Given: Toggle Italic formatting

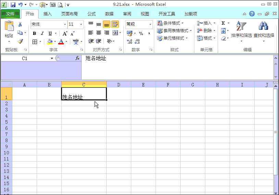Looking at the screenshot, I should click(x=42, y=33).
